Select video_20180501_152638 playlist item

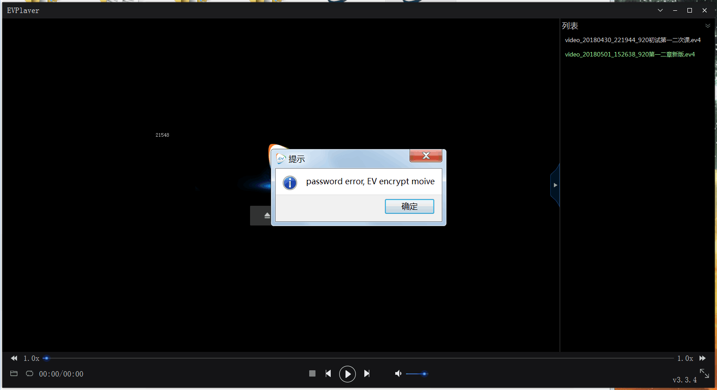click(x=630, y=55)
